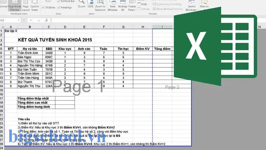Click Arrange All windows

(123, 6)
